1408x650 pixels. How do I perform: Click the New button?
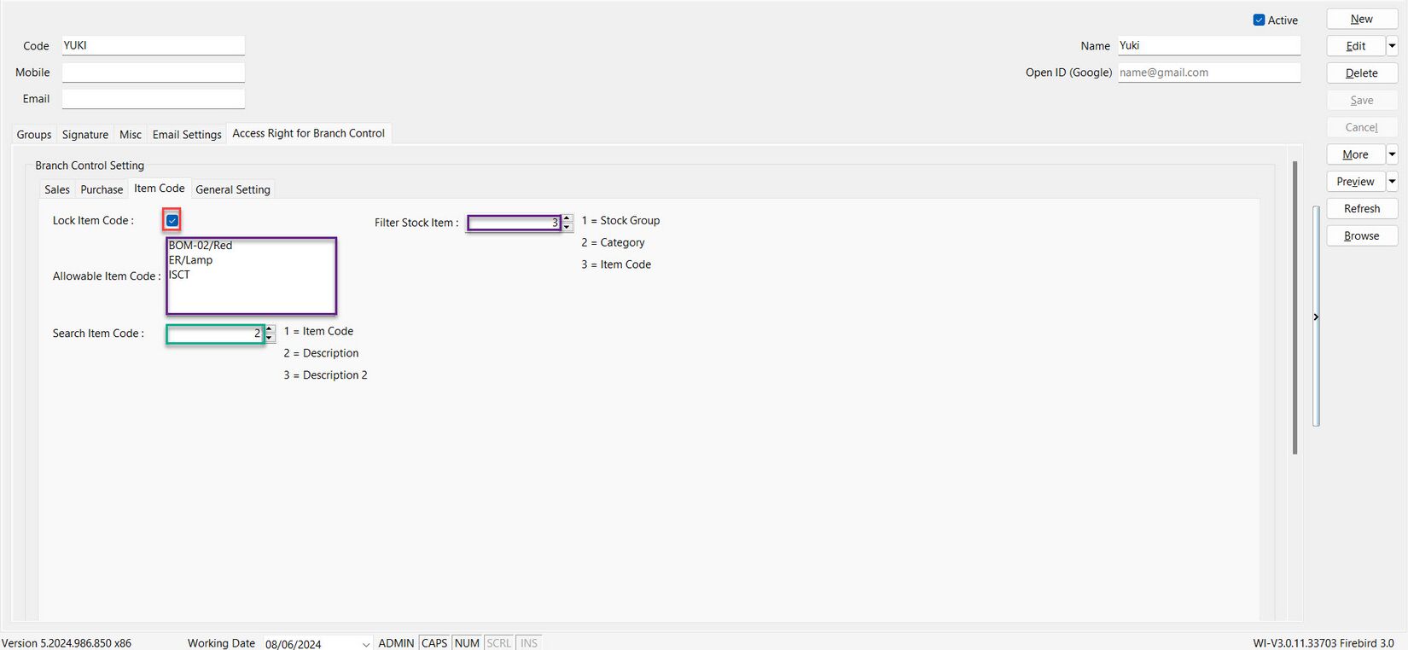1361,19
